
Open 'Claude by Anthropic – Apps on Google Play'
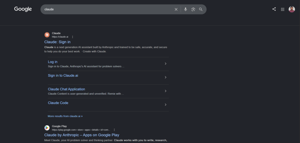(82, 135)
